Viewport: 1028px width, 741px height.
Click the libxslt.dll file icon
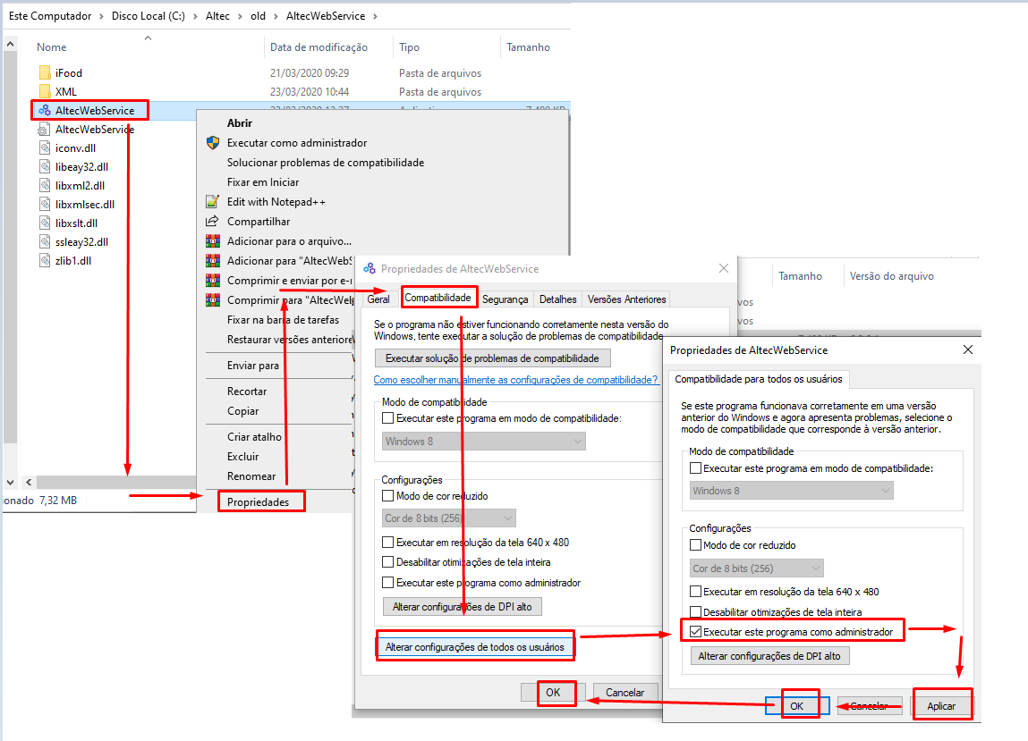pyautogui.click(x=45, y=223)
